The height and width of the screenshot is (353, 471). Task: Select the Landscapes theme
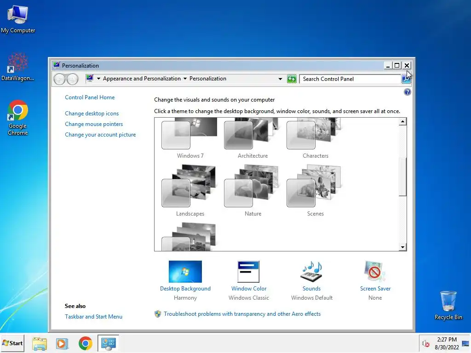(190, 190)
